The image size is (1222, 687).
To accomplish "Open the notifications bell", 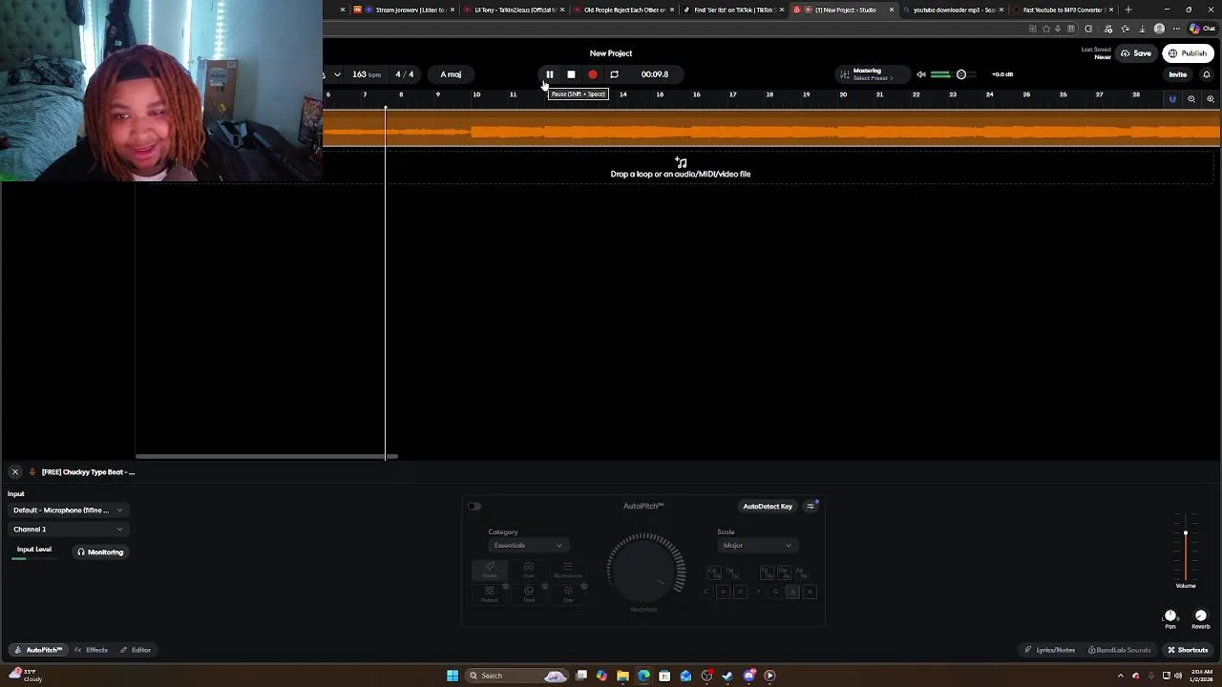I will tap(1207, 74).
